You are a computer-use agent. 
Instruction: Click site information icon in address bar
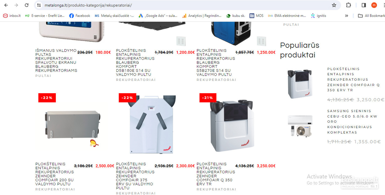point(39,5)
